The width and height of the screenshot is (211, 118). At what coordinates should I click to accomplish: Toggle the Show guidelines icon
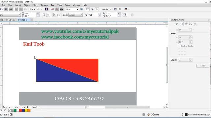click(x=97, y=9)
